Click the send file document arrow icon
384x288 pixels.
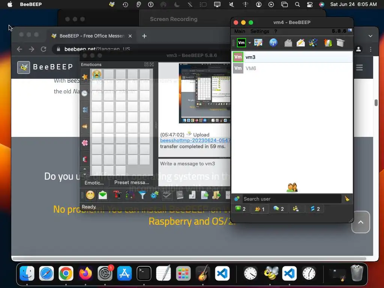point(204,195)
